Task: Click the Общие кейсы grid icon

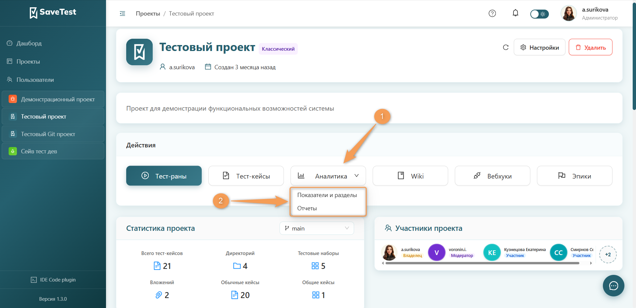Action: coord(316,295)
